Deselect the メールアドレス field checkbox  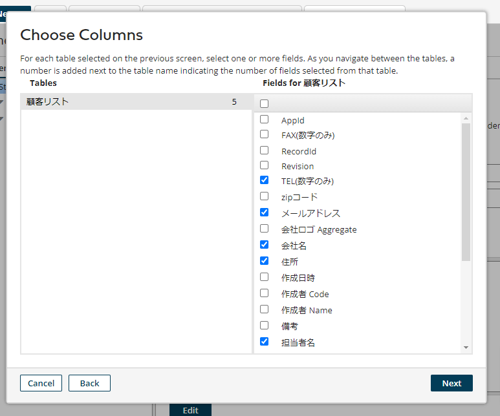[x=264, y=212]
